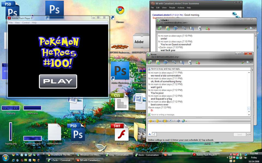262x163 pixels.
Task: Start a video call in Kevin conversation toolbar
Action: point(166,62)
